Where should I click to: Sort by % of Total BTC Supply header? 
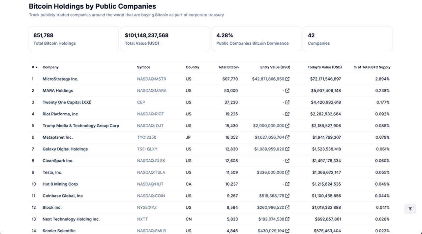pos(372,67)
